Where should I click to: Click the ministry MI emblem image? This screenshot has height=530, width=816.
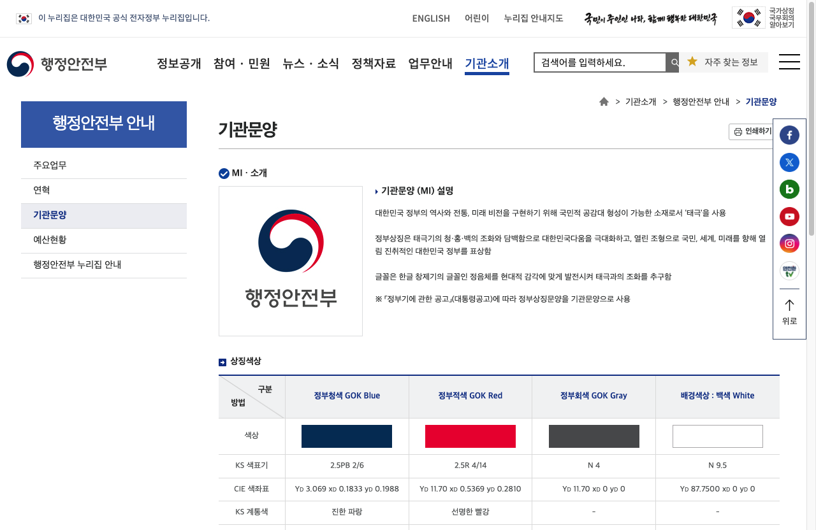(291, 261)
